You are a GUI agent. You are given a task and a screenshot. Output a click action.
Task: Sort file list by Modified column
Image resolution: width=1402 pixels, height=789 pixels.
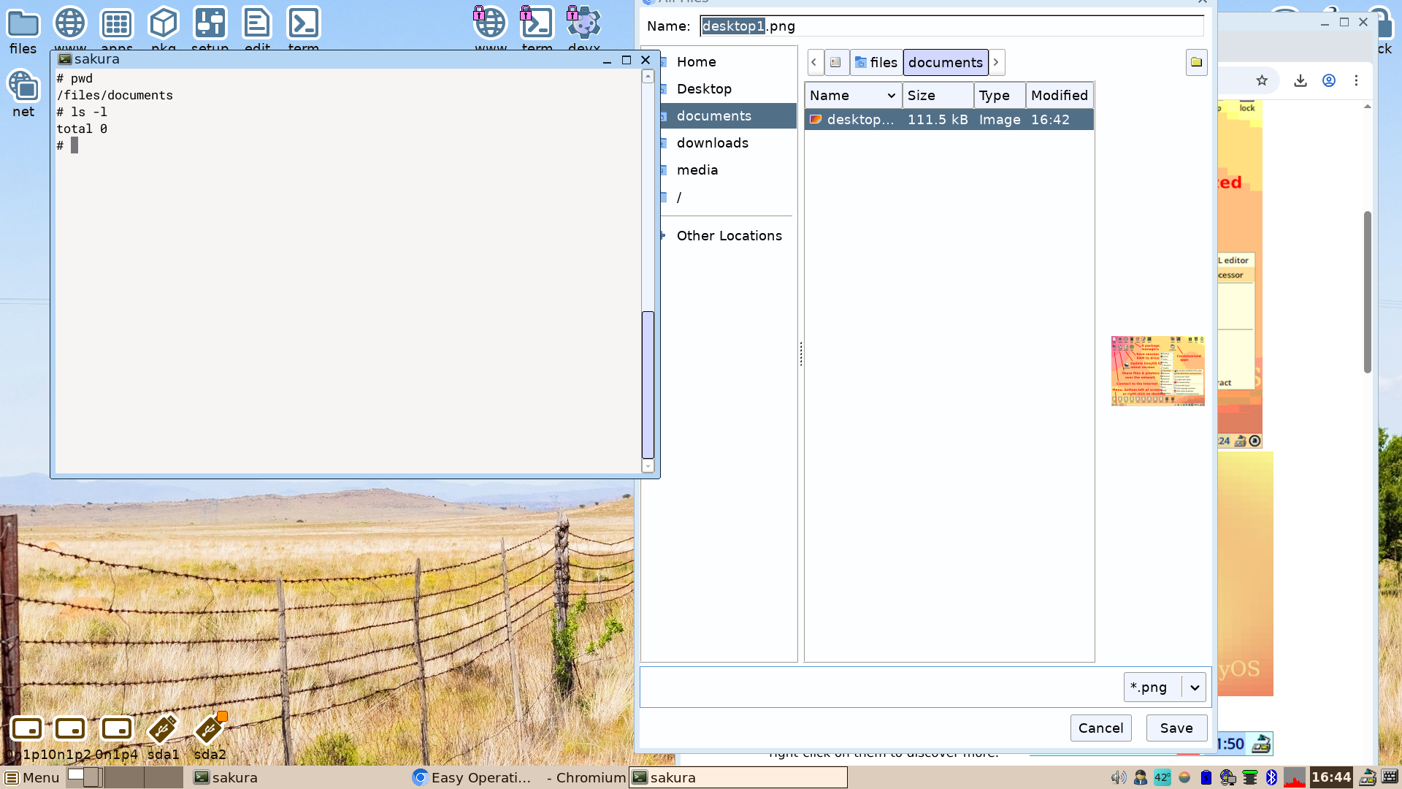1059,95
